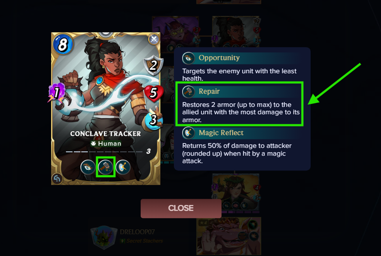Click the Repair ability heading text
Viewport: 381px width, 256px height.
point(209,92)
